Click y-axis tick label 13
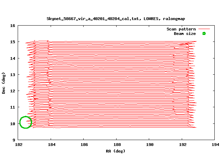The width and height of the screenshot is (222, 166). 12,75
